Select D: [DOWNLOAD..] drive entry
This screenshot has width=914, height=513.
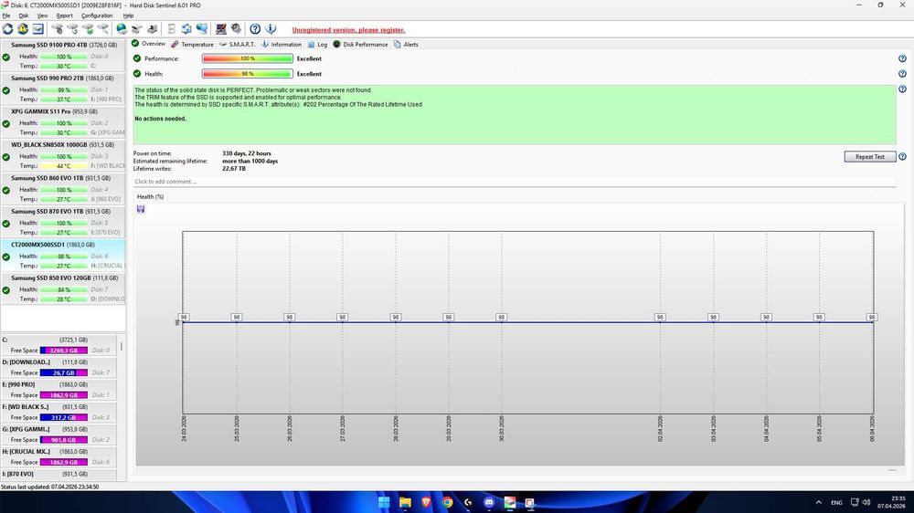pos(58,368)
